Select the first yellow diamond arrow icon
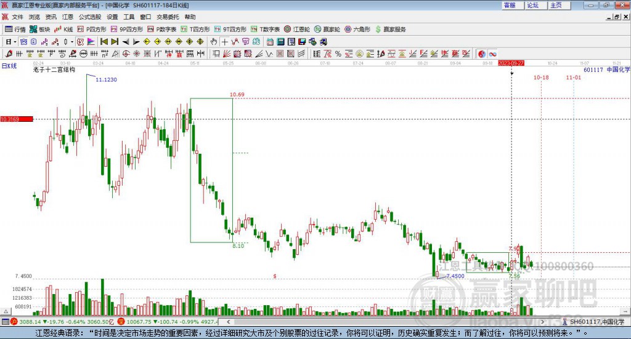The height and width of the screenshot is (339, 631). coord(147,42)
